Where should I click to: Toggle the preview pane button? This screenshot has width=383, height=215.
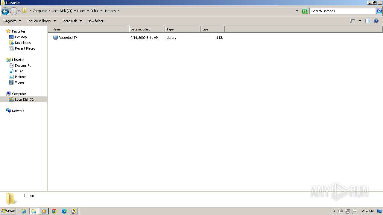tap(368, 21)
